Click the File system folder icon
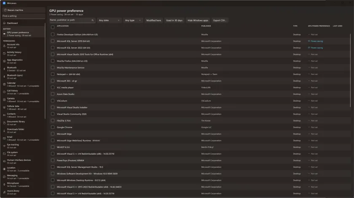Screen dimensions: 354x198 4,153
